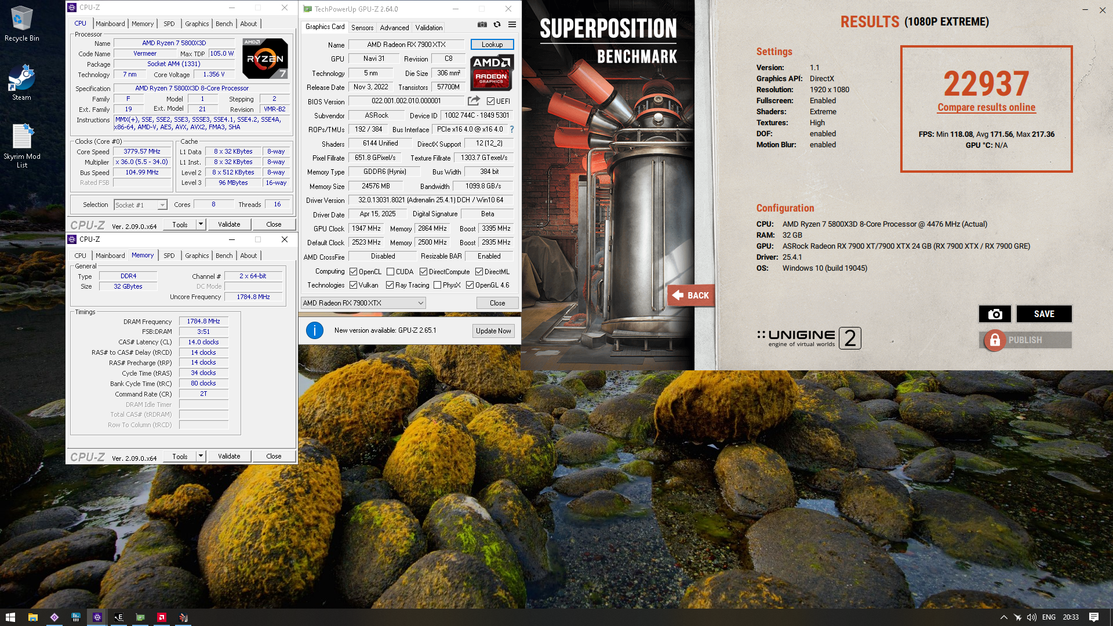
Task: Open the AMD Radeon RX 7900 XTX GPU selector
Action: [363, 303]
